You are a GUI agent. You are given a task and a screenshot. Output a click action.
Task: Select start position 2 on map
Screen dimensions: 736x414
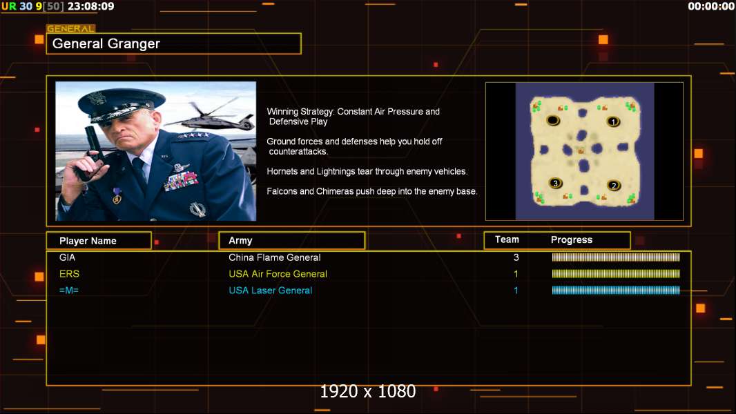(614, 185)
